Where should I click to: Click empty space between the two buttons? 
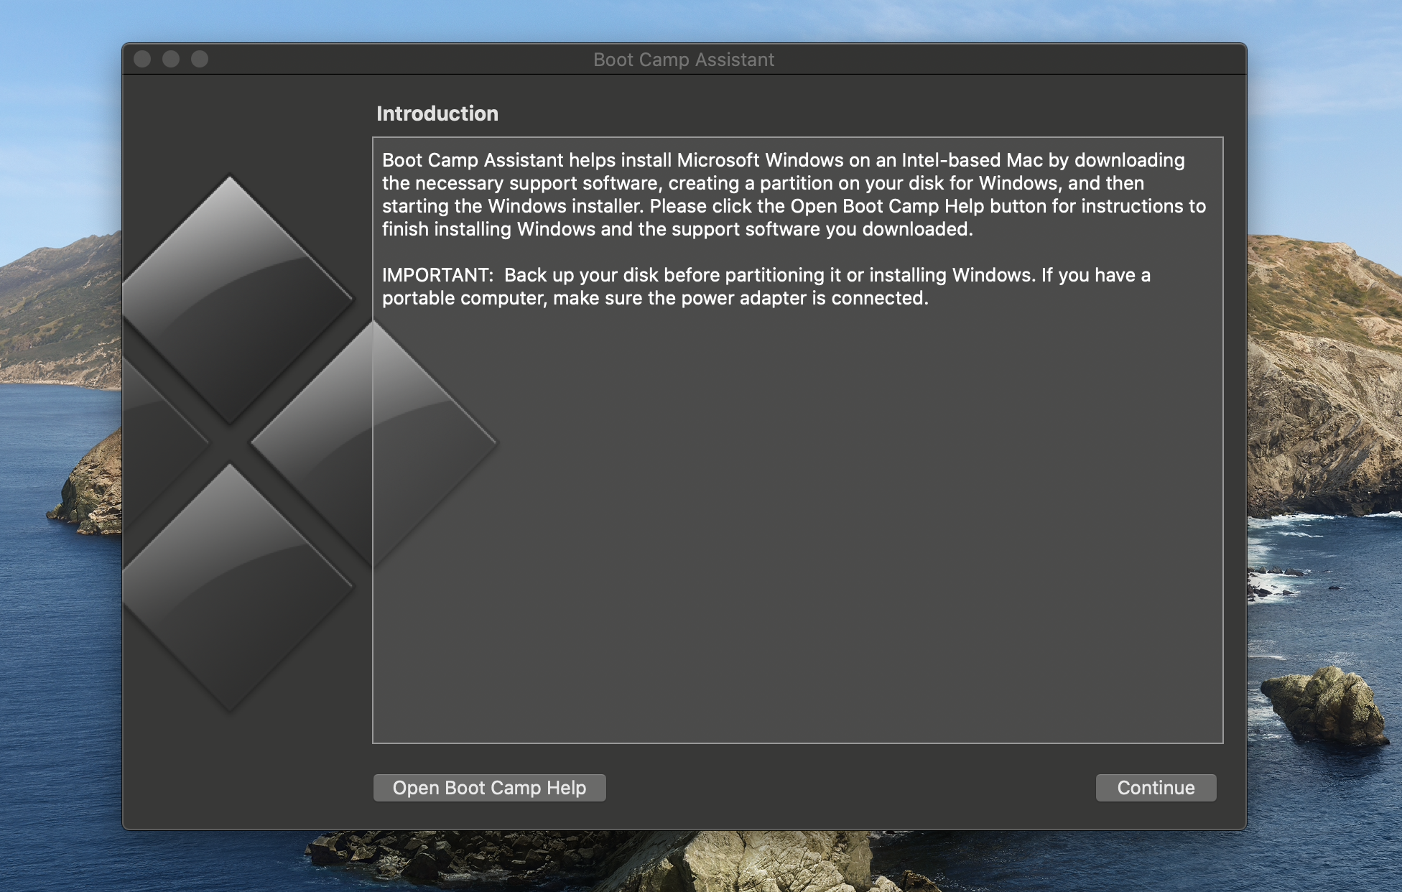click(x=848, y=788)
